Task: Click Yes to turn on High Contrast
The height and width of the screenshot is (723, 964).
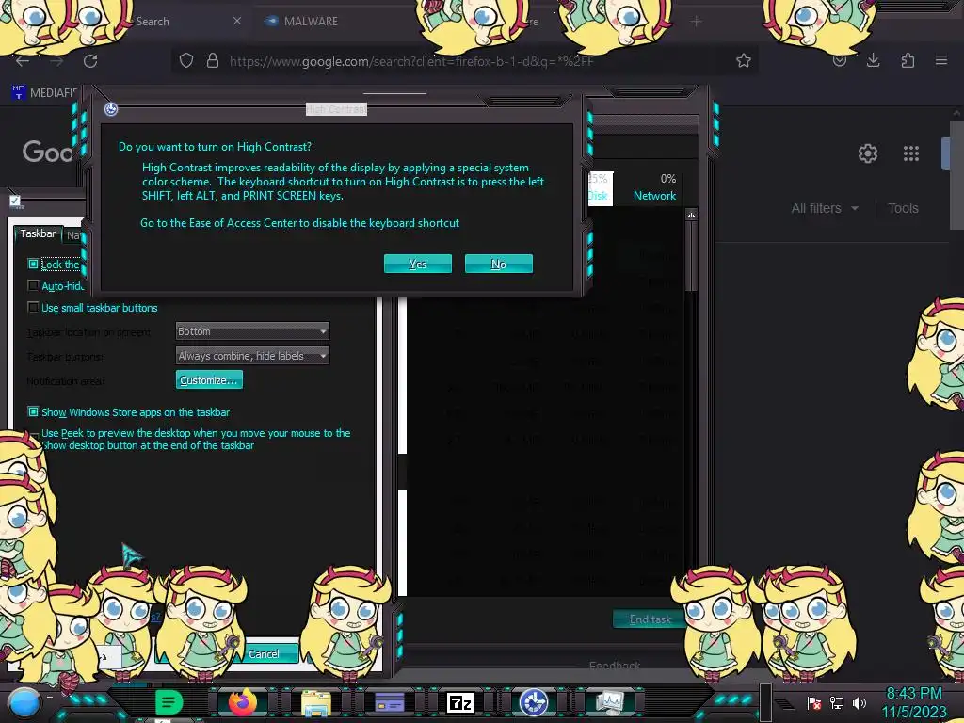Action: point(417,264)
